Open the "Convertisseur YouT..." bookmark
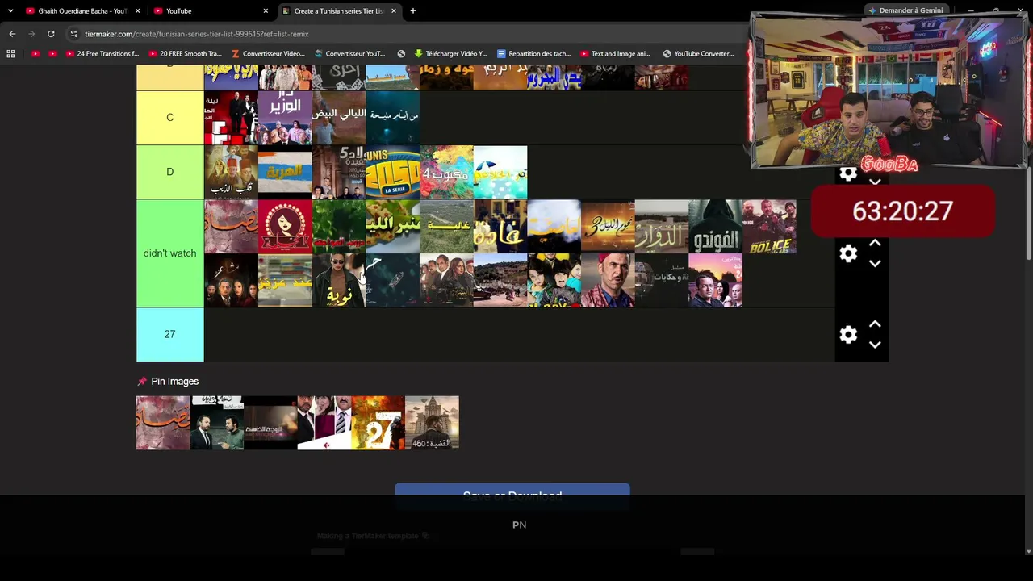This screenshot has height=581, width=1033. click(x=350, y=54)
